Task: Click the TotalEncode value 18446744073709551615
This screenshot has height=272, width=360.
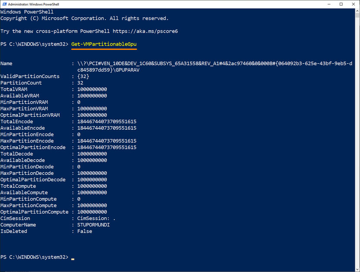Action: click(x=107, y=121)
